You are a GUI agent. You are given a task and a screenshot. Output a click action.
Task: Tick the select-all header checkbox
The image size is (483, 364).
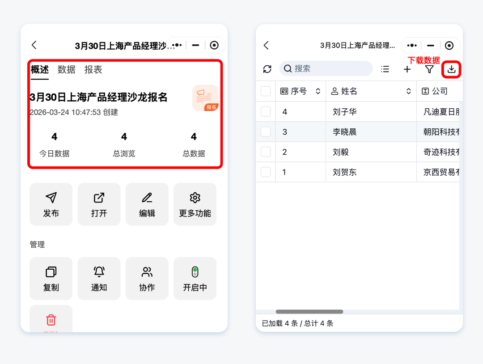(266, 91)
